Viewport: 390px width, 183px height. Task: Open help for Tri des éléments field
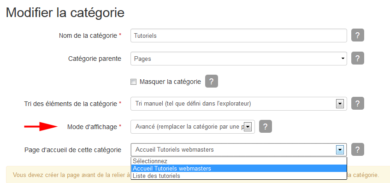pos(357,103)
